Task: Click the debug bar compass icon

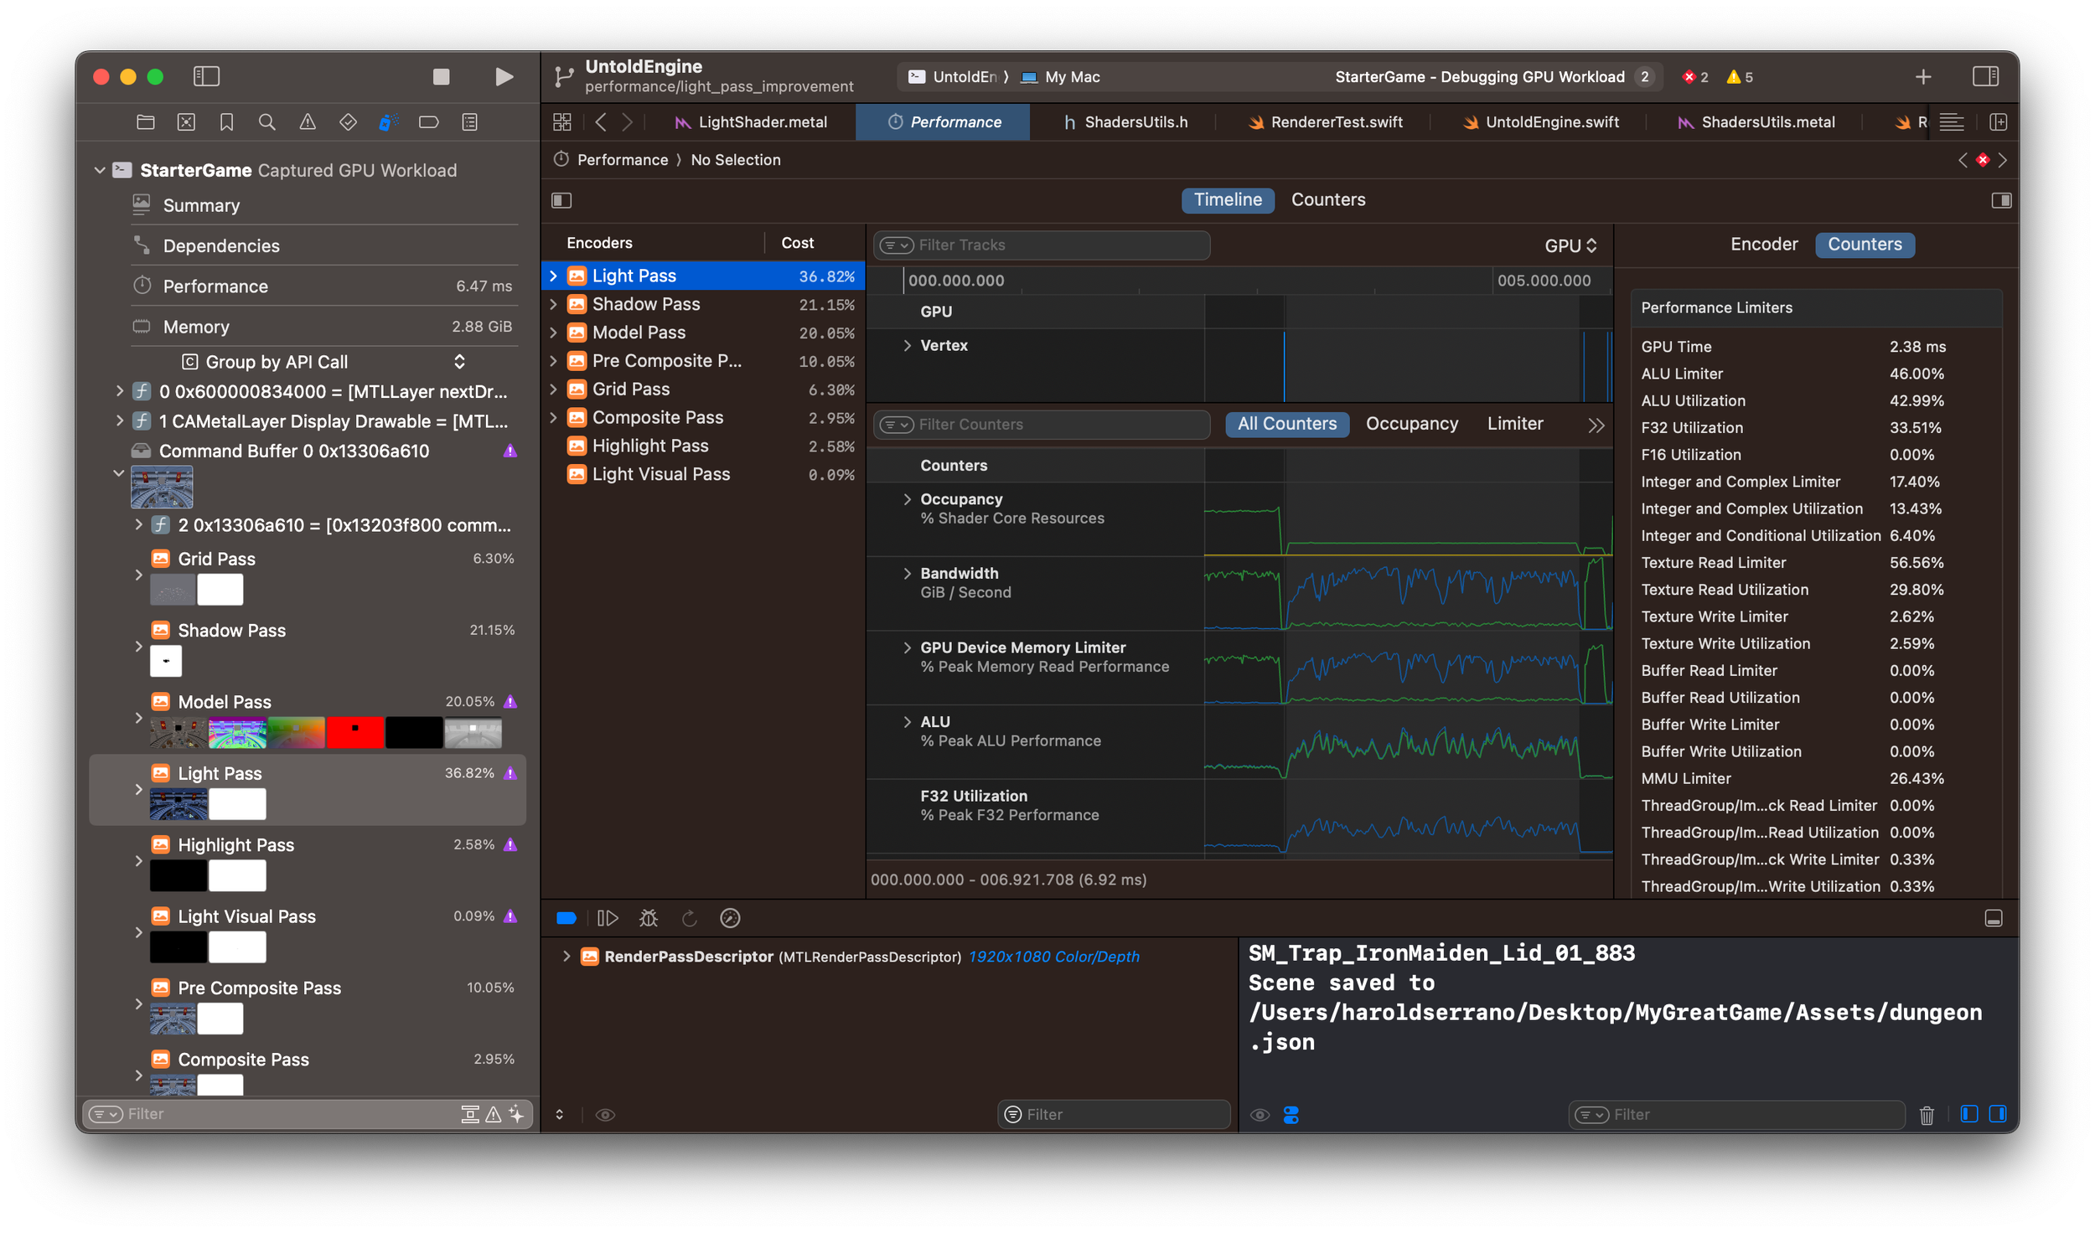Action: coord(730,918)
